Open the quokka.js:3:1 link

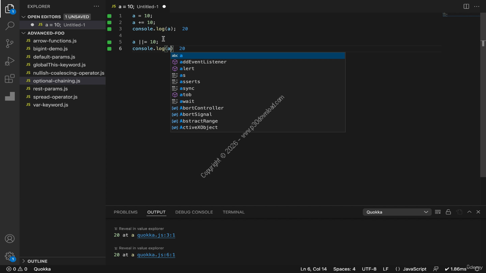[156, 235]
